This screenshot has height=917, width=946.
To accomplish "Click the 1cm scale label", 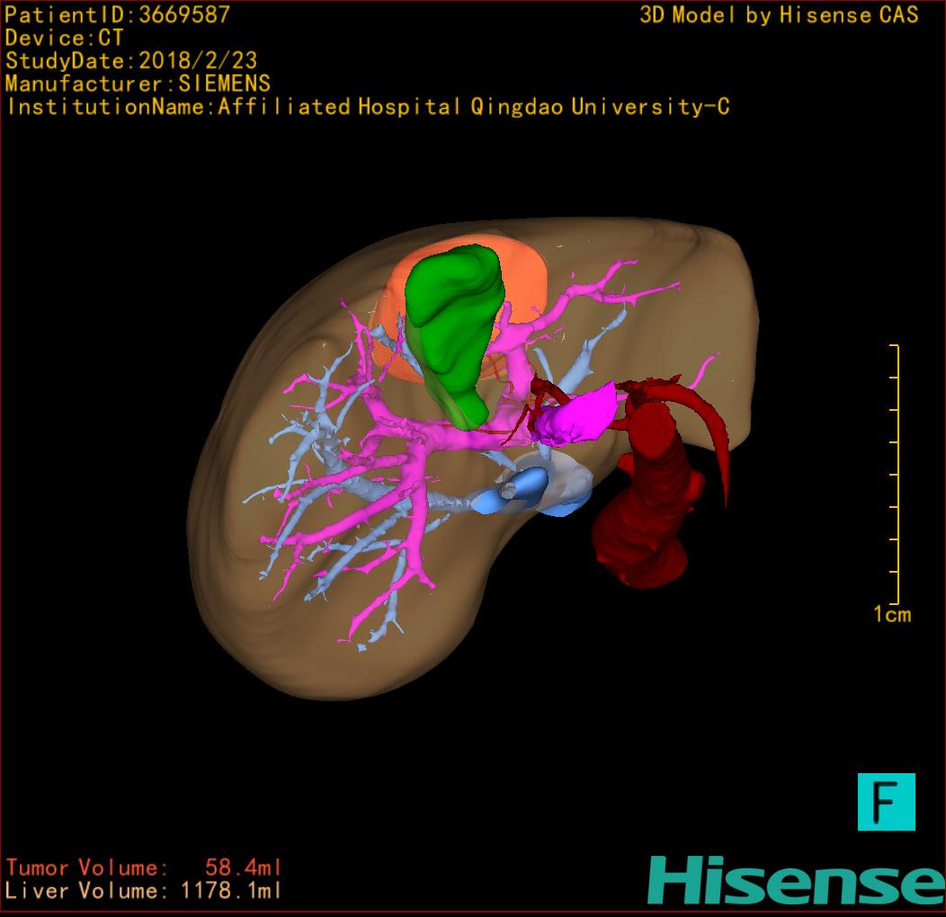I will pyautogui.click(x=892, y=615).
